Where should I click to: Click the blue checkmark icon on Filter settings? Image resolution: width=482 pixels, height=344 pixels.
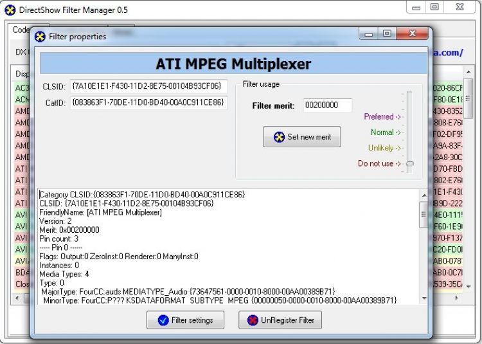point(163,320)
